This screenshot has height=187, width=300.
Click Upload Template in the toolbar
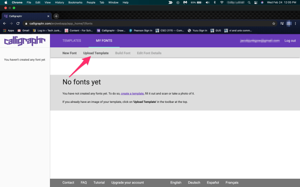pos(96,53)
